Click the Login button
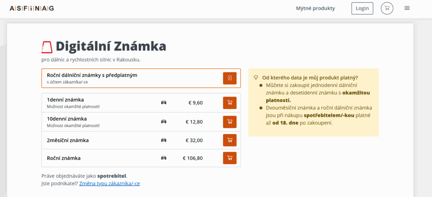The height and width of the screenshot is (197, 432). (362, 8)
